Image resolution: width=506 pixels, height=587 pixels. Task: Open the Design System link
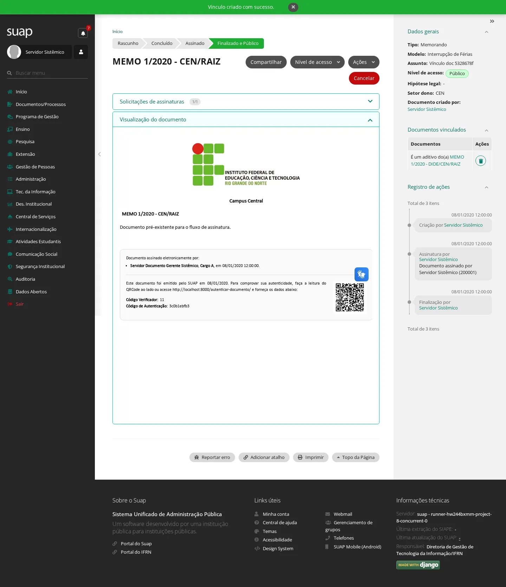(278, 549)
